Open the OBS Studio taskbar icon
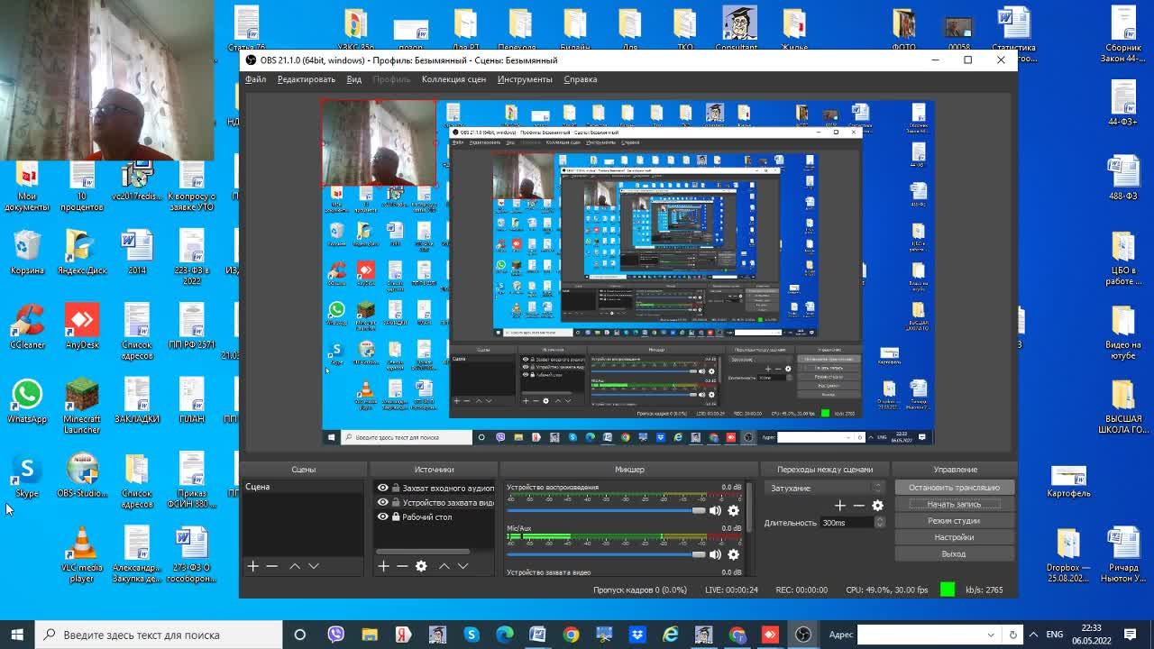The image size is (1154, 649). (x=803, y=635)
